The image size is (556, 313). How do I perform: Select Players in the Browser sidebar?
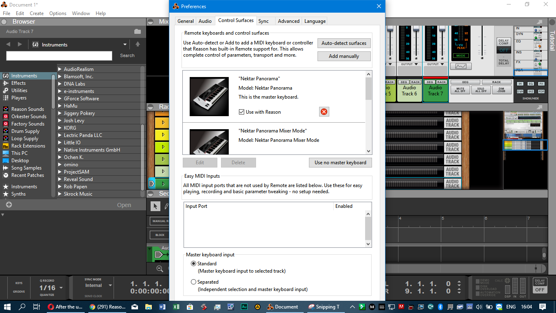coord(19,98)
